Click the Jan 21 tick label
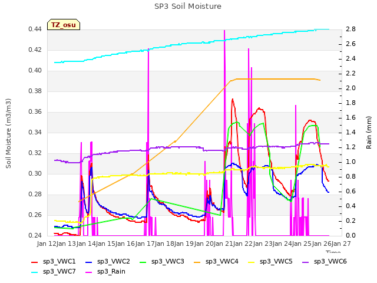Viewport: 377px width, 283px height. 223,243
